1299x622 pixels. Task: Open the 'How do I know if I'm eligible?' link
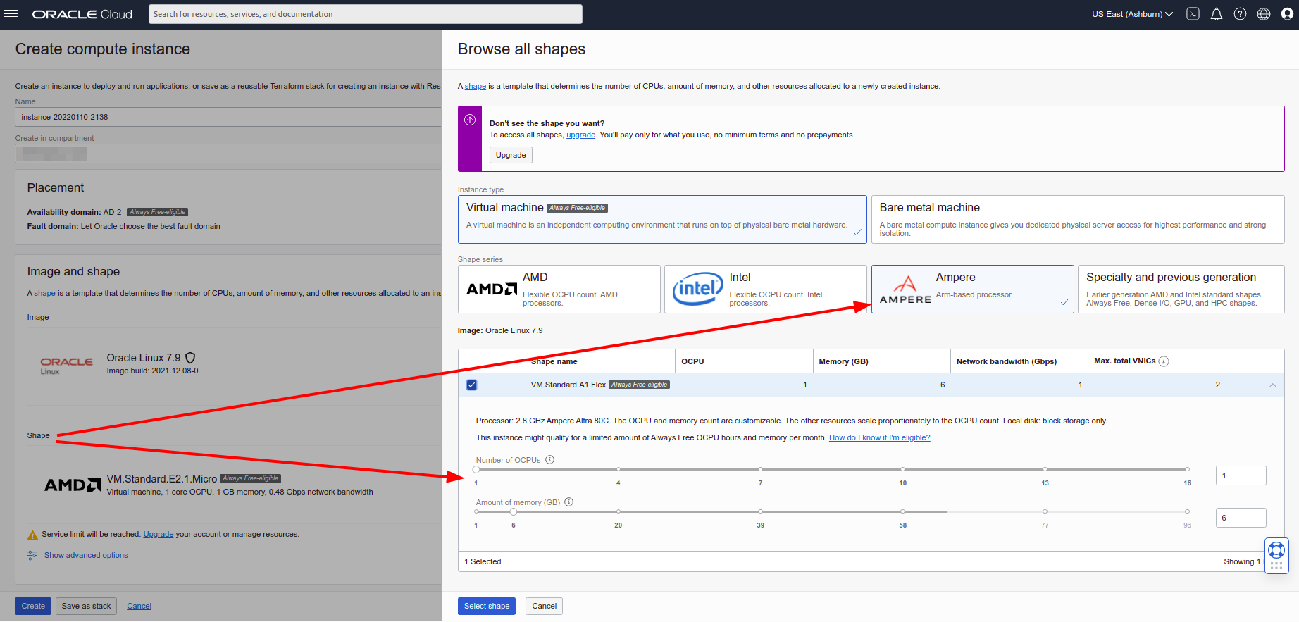(x=879, y=437)
